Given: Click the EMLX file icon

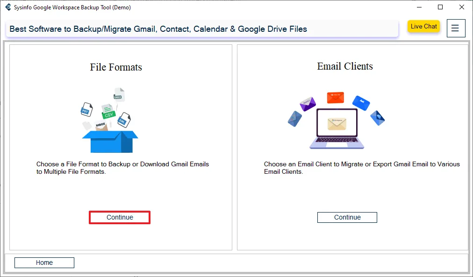Looking at the screenshot, I should pos(119,95).
